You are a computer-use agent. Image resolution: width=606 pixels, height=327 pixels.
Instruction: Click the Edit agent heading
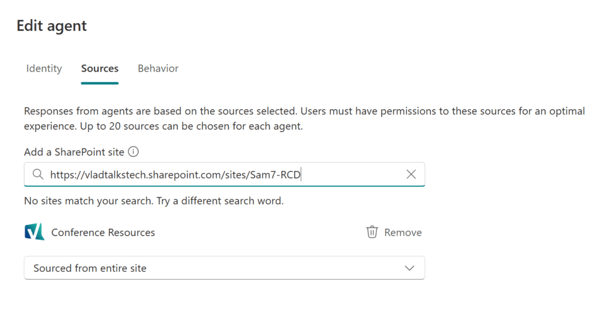pos(52,26)
